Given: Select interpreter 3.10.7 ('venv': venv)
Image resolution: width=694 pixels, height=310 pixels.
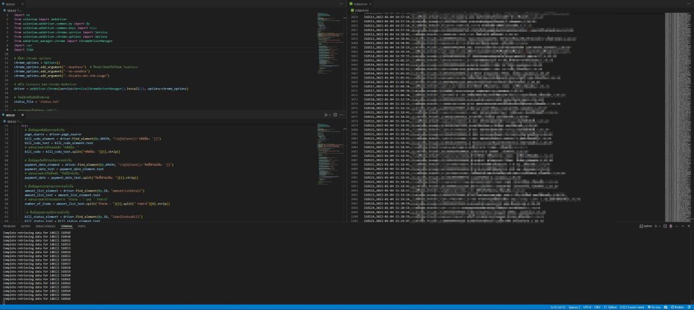Looking at the screenshot, I should coord(632,307).
